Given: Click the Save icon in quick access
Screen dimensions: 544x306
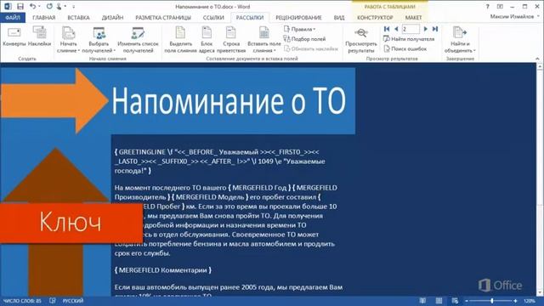Looking at the screenshot, I should [20, 6].
